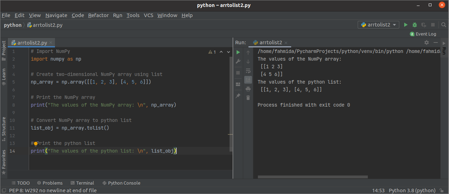Toggle the pin tab icon in Run panel
Viewport: 449px width, 194px height.
[238, 95]
